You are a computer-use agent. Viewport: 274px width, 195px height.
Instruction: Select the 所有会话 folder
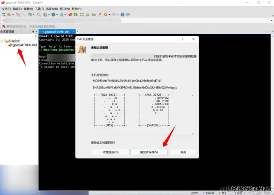(12, 41)
